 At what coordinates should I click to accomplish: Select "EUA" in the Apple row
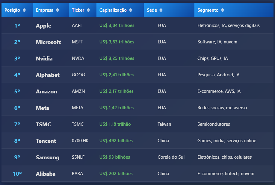(162, 25)
